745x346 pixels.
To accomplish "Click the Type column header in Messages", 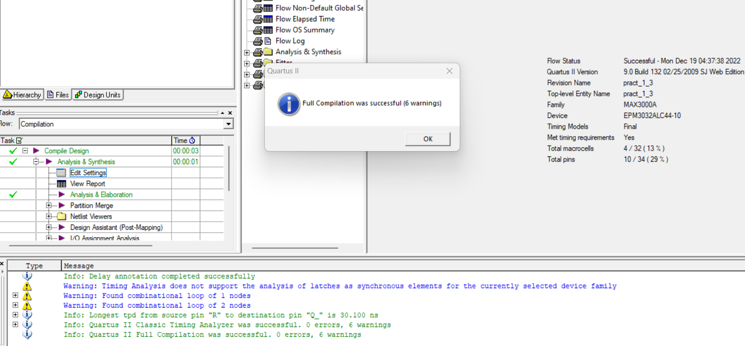I will [x=35, y=266].
